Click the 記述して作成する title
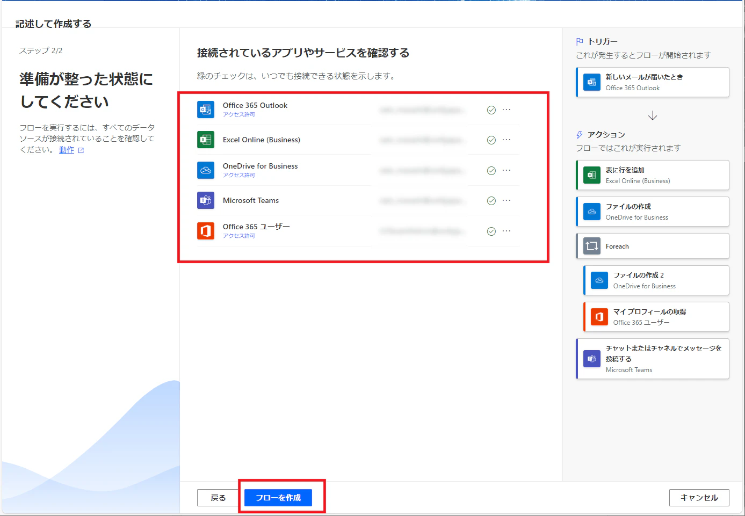The width and height of the screenshot is (745, 516). coord(53,24)
